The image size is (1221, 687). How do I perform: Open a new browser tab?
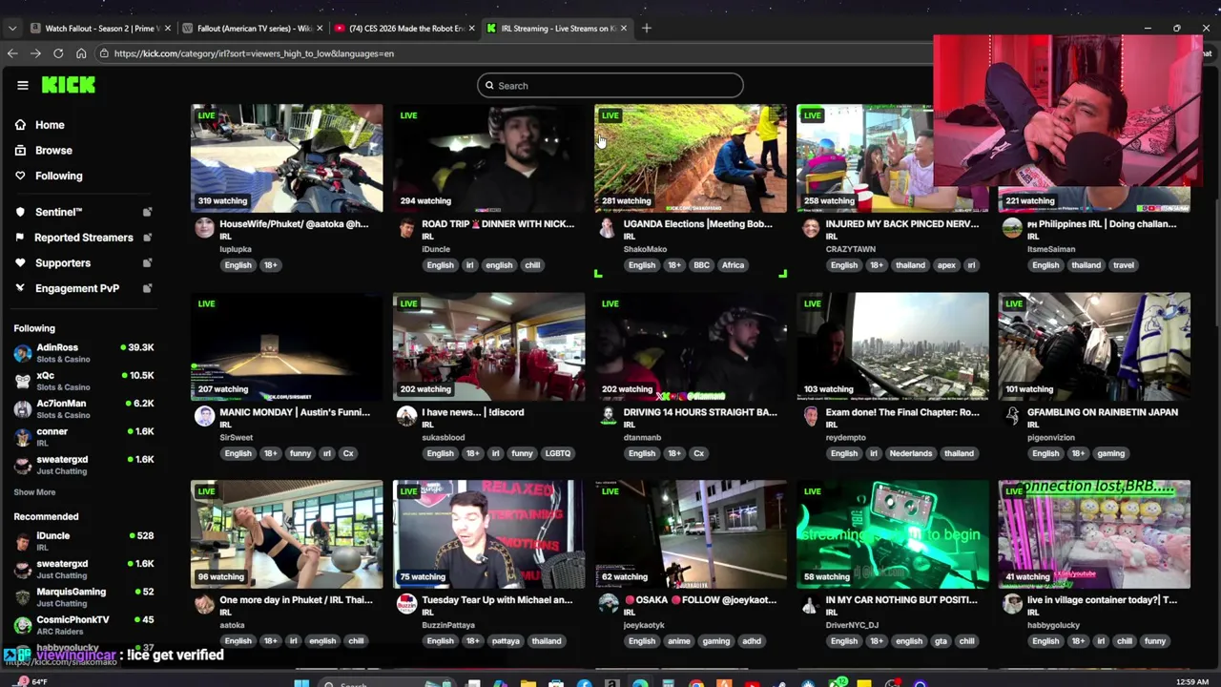pos(647,28)
